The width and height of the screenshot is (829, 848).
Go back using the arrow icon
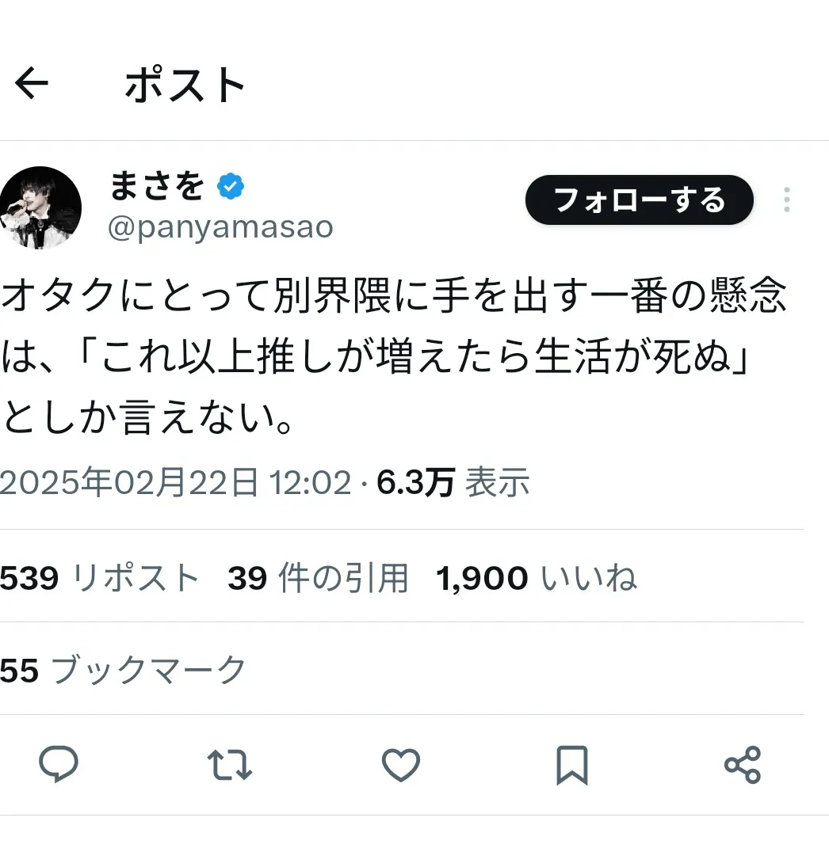tap(32, 83)
